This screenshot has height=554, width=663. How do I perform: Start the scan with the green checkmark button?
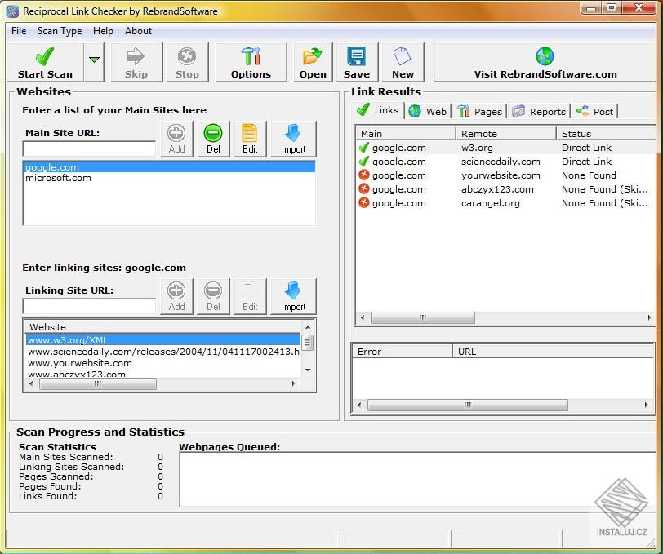pyautogui.click(x=45, y=63)
